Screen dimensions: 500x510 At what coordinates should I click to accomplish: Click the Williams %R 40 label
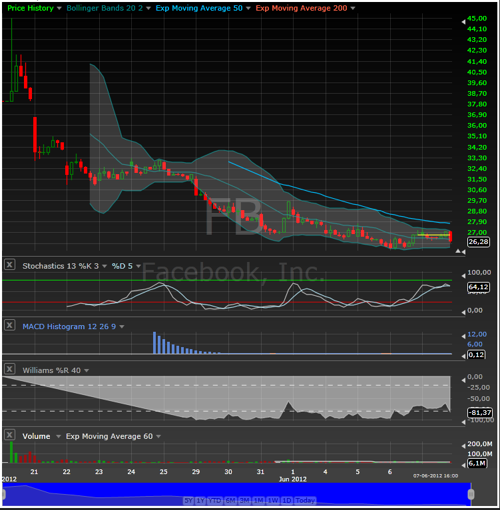tap(51, 370)
